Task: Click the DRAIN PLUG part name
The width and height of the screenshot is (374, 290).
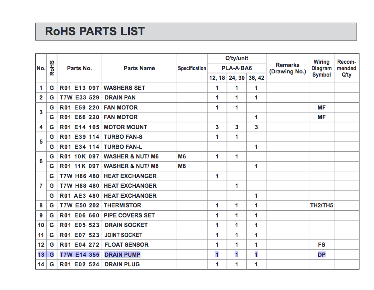Action: coord(122,264)
